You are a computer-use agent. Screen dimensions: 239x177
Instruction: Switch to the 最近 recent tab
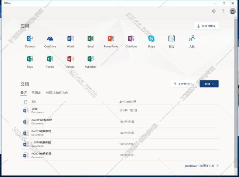click(24, 93)
